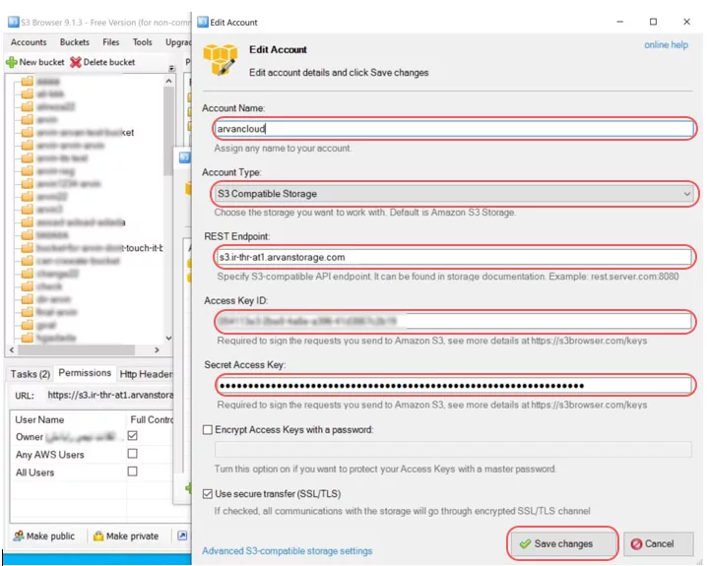707x566 pixels.
Task: Toggle Full Control checkbox for All Users
Action: (132, 472)
